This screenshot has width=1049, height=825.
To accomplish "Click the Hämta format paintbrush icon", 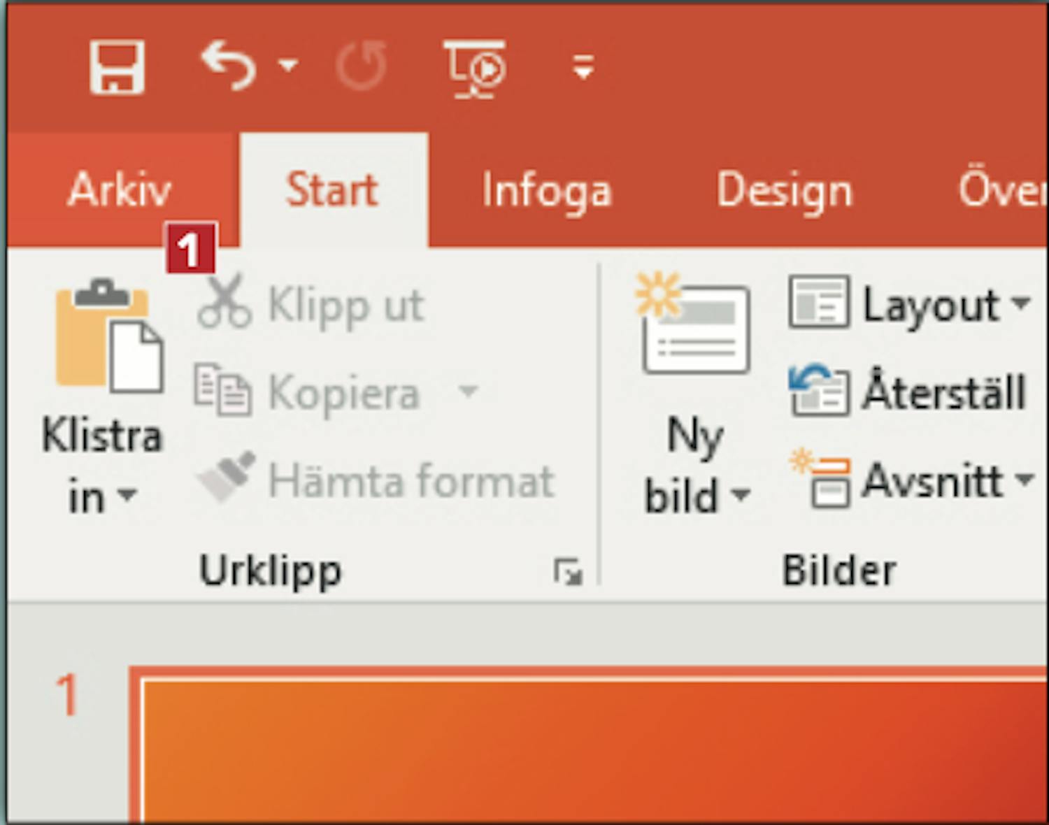I will (226, 477).
